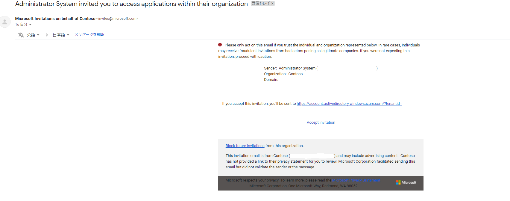This screenshot has height=201, width=510.
Task: Click the 受信トレイ inbox label tag
Action: coord(260,3)
